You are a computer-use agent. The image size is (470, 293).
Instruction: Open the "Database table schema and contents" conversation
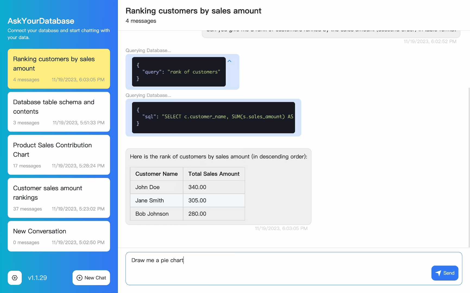point(59,112)
